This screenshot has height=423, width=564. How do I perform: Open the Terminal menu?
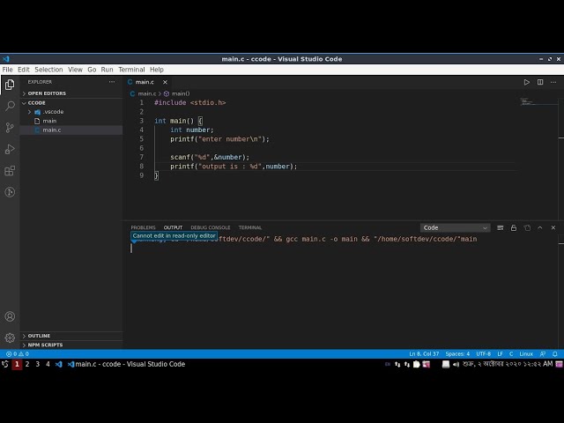(x=131, y=70)
